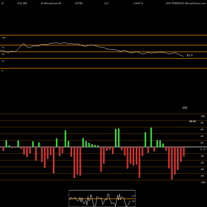Viewport: 207px width, 207px height.
Task: Click the MR axis label 20
Action: pos(202,143)
